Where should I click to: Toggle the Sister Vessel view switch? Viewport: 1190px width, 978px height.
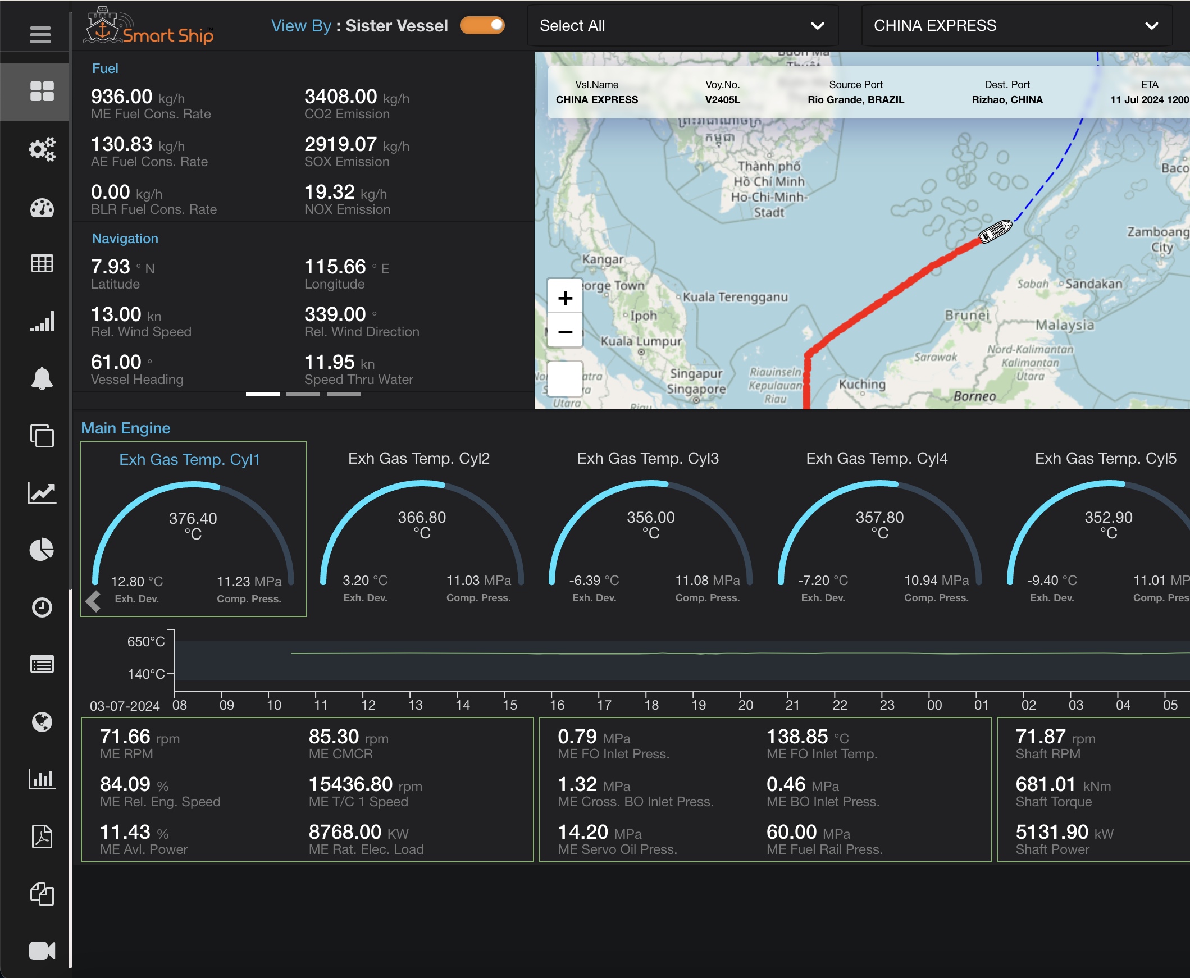(482, 25)
